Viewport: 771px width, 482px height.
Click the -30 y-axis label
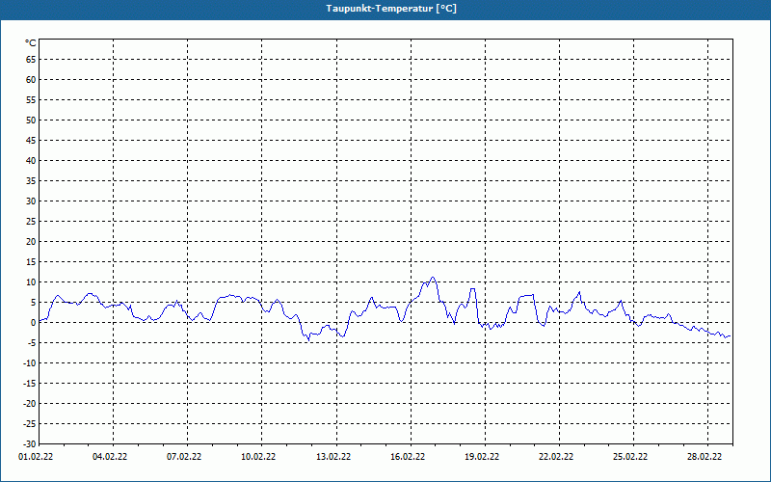[30, 444]
